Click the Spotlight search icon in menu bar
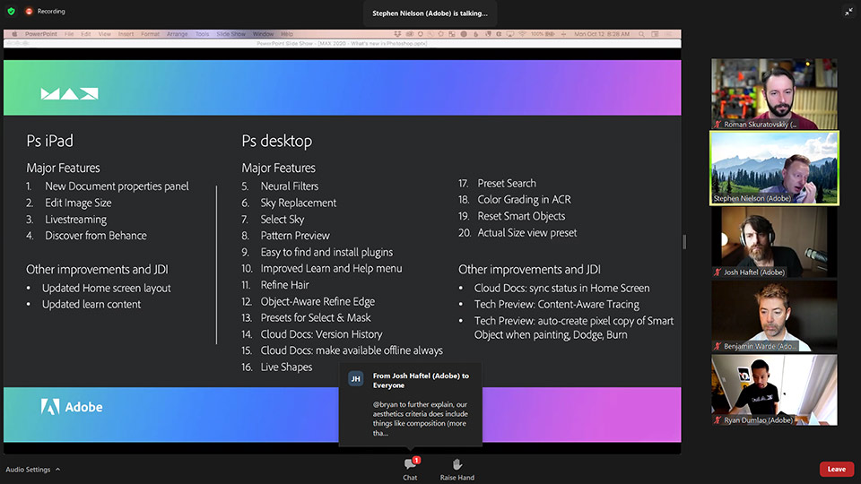Image resolution: width=861 pixels, height=484 pixels. (640, 34)
